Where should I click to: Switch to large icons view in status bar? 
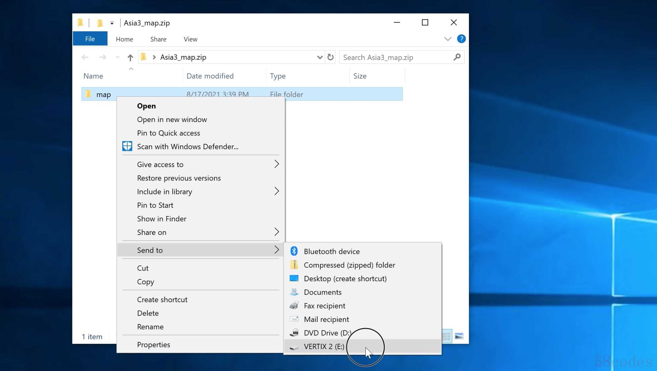pos(459,336)
